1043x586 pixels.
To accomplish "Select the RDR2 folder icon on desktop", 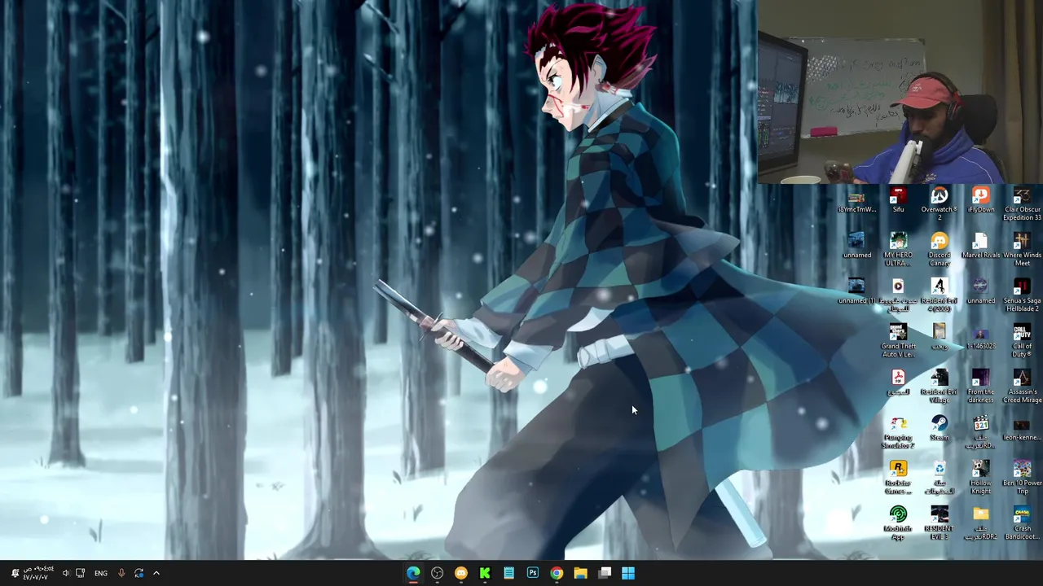I will 980,523.
